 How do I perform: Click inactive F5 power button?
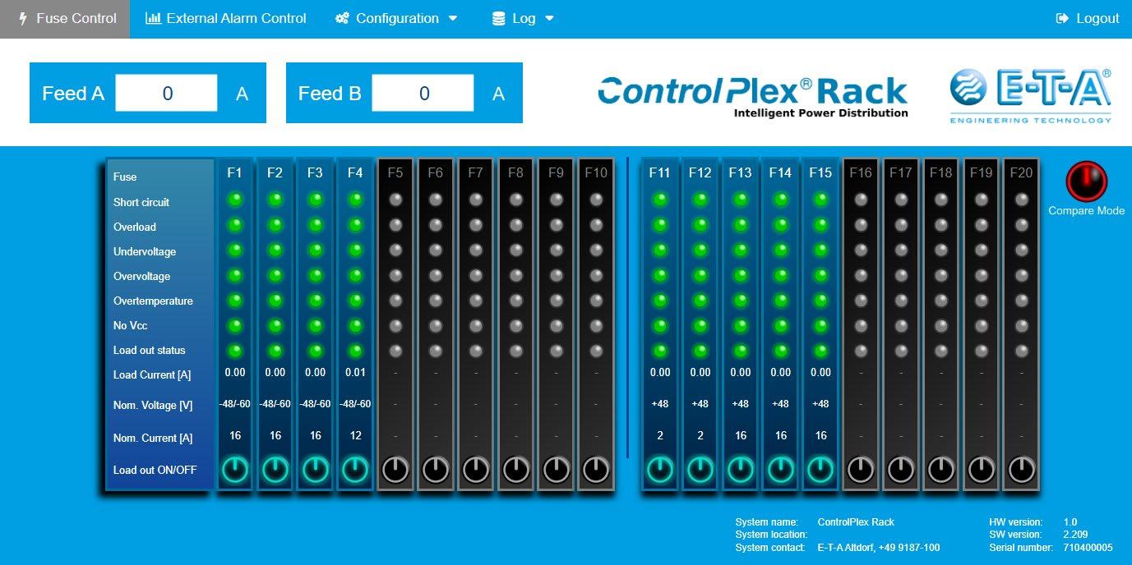pyautogui.click(x=395, y=469)
